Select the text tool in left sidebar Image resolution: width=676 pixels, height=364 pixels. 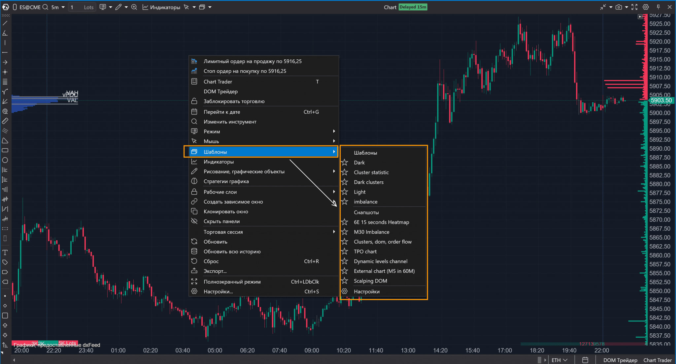(5, 253)
